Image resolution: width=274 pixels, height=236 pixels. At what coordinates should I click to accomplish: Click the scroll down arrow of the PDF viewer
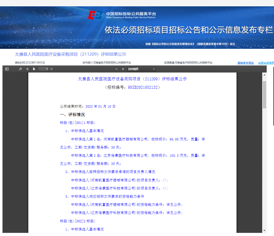(264, 230)
